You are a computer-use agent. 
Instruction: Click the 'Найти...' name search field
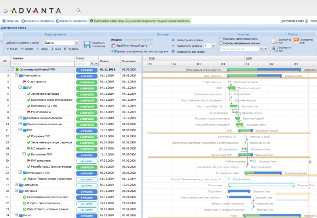(42, 63)
